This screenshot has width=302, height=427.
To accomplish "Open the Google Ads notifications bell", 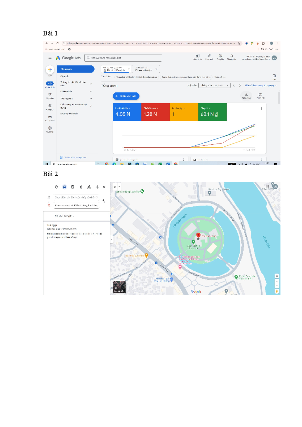I will coord(232,56).
